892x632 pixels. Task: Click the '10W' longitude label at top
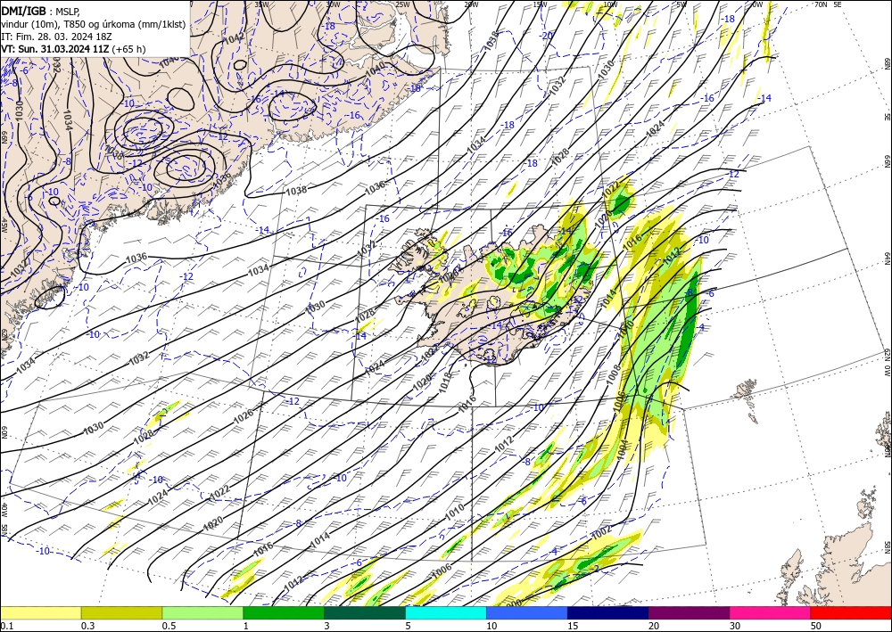coord(610,4)
